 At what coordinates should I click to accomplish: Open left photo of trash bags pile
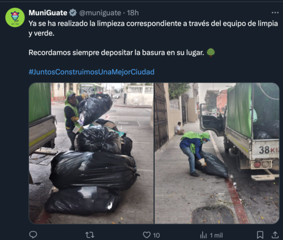click(91, 153)
